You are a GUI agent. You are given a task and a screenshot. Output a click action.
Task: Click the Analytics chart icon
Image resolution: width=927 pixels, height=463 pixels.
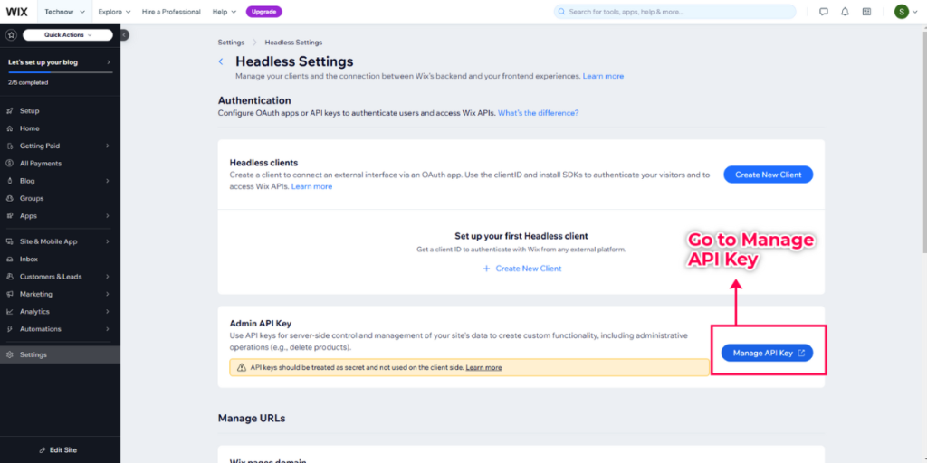[x=9, y=311]
